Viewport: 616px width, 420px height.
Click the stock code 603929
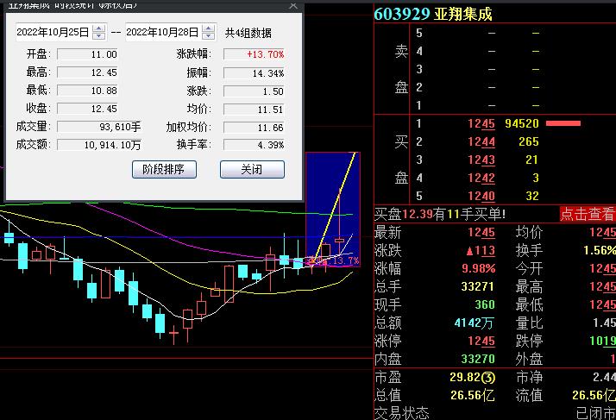pyautogui.click(x=402, y=13)
